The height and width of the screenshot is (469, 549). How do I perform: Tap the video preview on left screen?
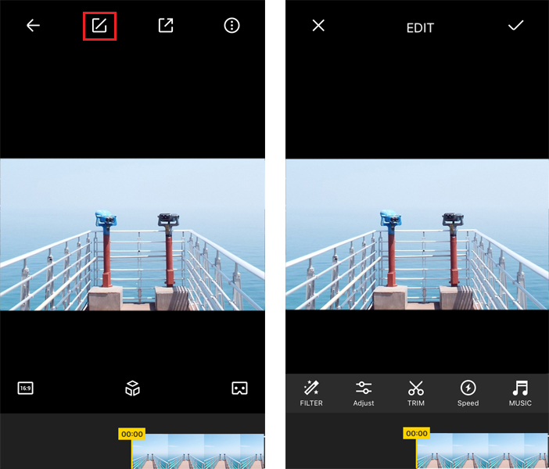click(132, 234)
